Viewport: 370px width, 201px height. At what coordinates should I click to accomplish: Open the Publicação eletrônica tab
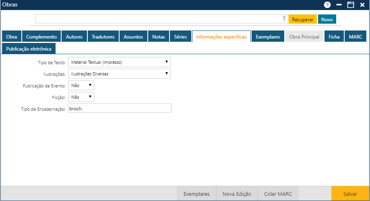click(29, 49)
